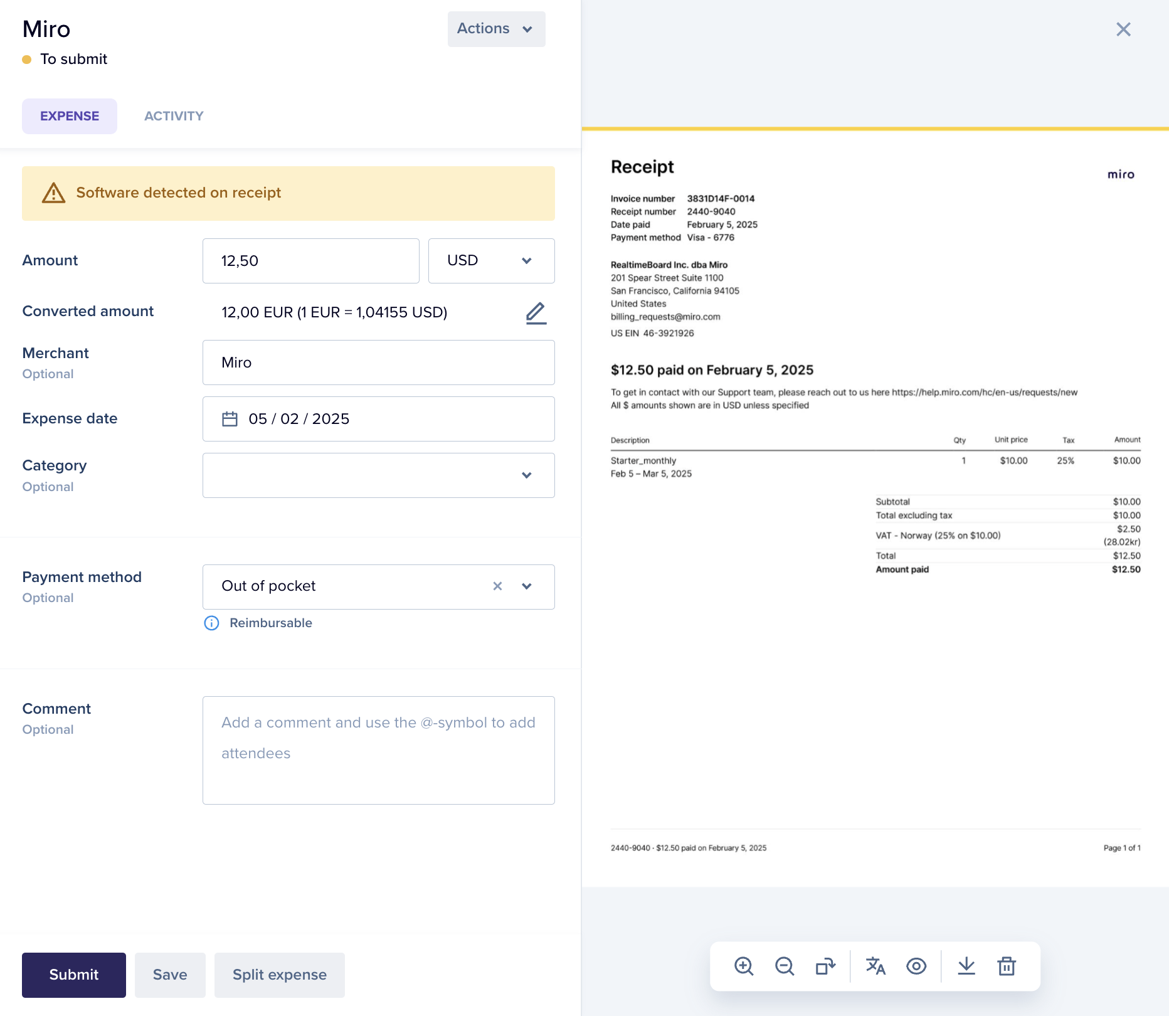Edit the converted amount with pencil icon
1169x1016 pixels.
tap(536, 313)
